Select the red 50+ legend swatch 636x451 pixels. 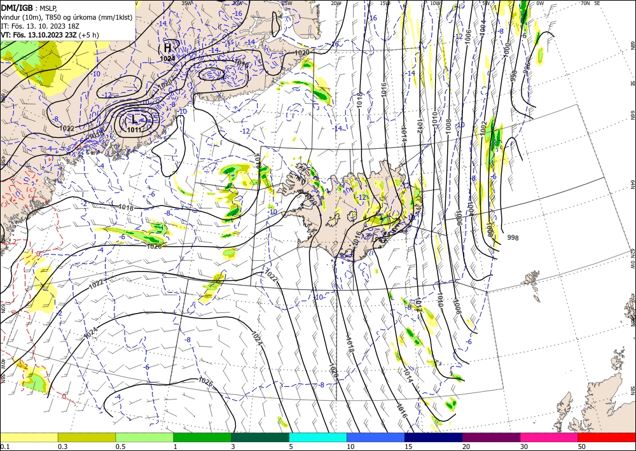point(607,437)
